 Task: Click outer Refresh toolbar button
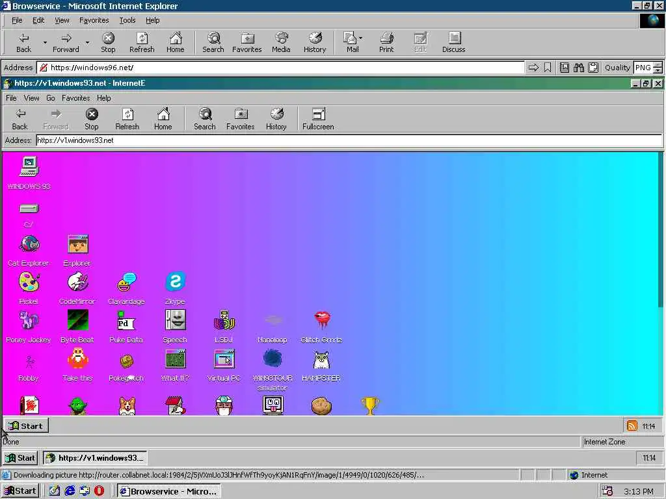142,42
